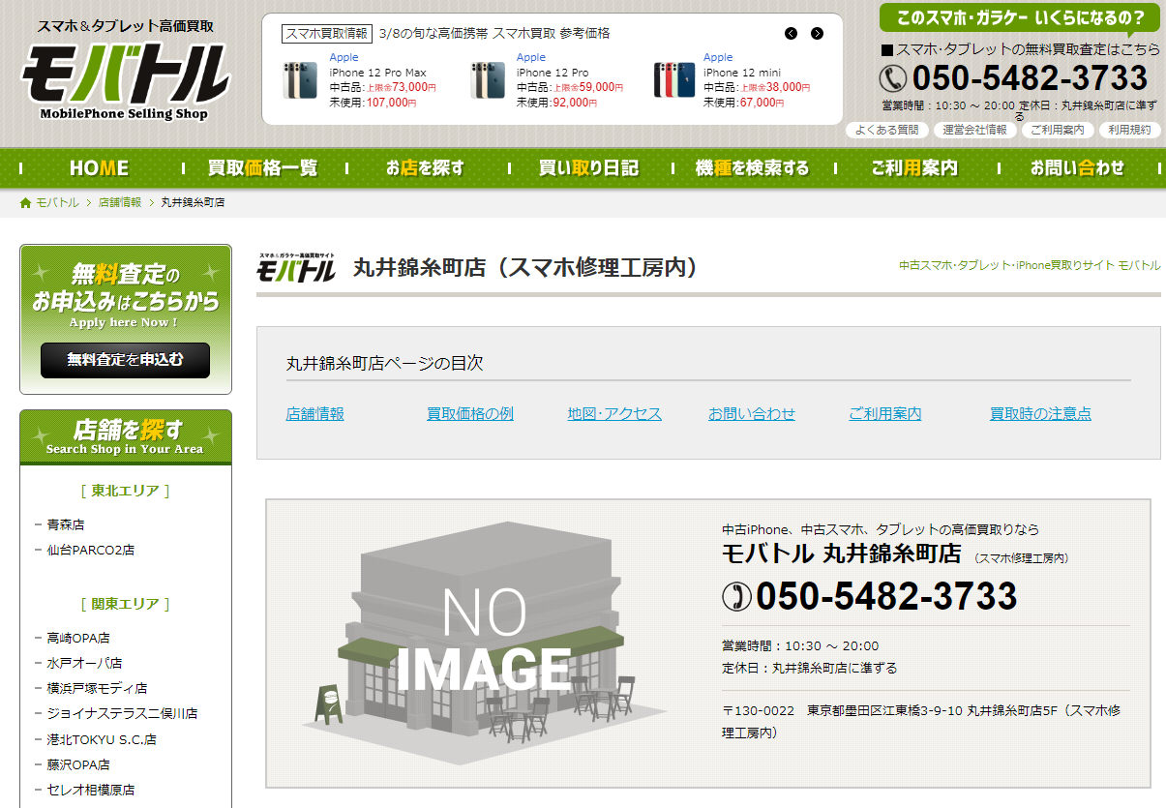
Task: Click next arrow in price carousel
Action: click(817, 34)
